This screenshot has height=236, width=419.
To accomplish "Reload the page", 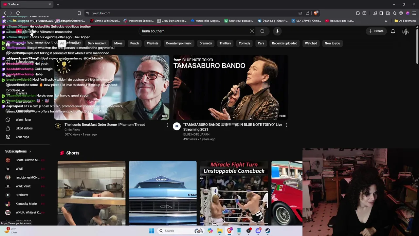I will (18, 13).
